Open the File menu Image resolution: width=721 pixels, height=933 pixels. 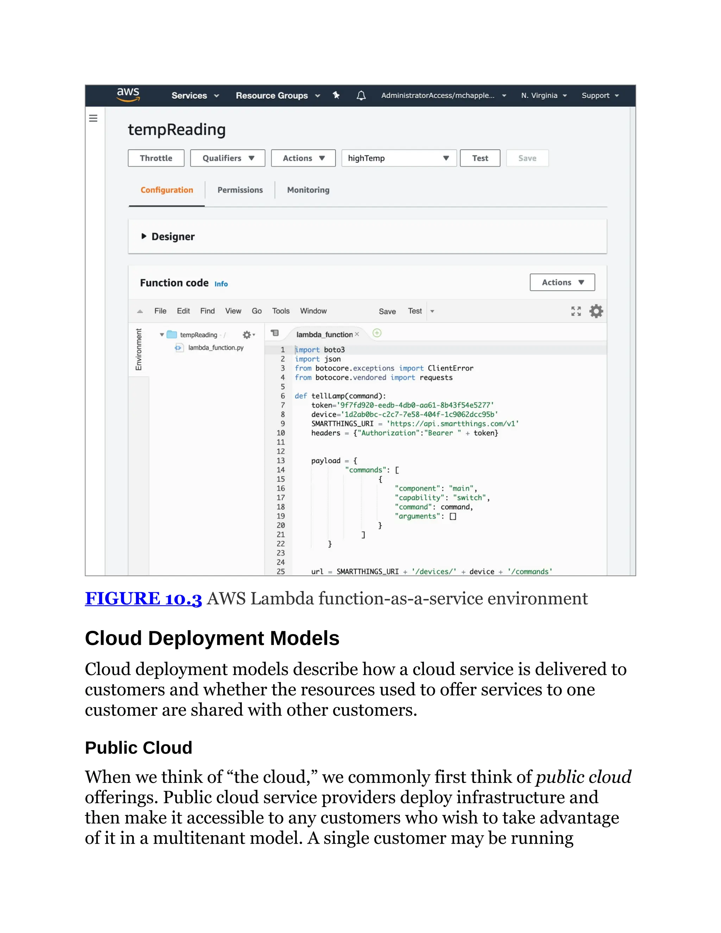[x=160, y=311]
